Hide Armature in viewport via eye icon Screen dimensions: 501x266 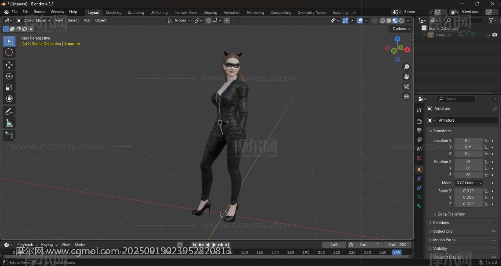(488, 35)
